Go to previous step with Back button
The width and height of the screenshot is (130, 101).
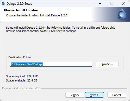click(x=75, y=95)
